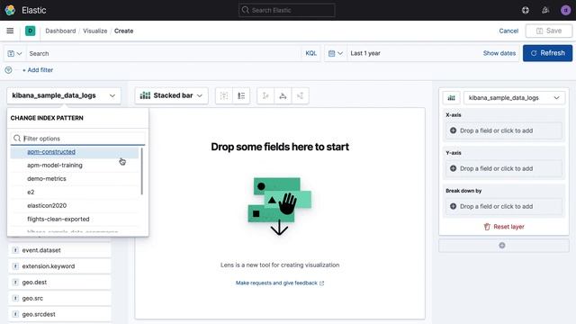This screenshot has height=324, width=576.
Task: Click the Refresh button
Action: point(547,53)
